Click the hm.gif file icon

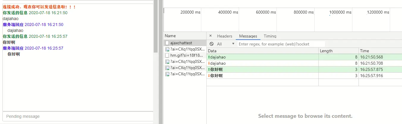pyautogui.click(x=167, y=56)
